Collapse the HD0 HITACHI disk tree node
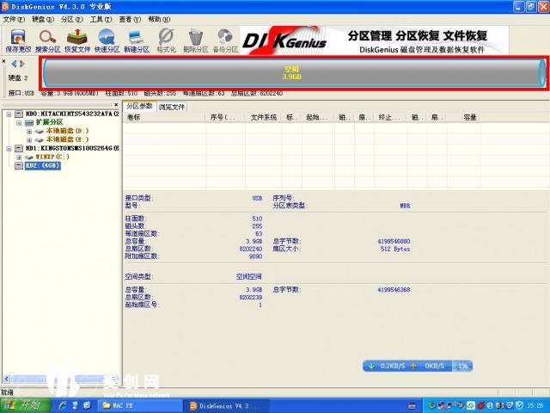This screenshot has height=413, width=550. 9,114
